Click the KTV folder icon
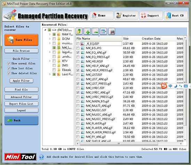This screenshot has width=191, height=165. (59, 61)
